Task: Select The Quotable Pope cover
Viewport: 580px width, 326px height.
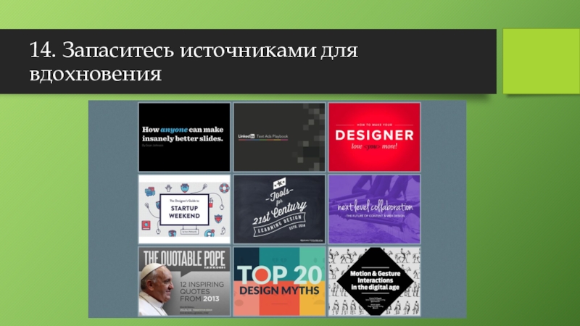Action: (x=184, y=281)
